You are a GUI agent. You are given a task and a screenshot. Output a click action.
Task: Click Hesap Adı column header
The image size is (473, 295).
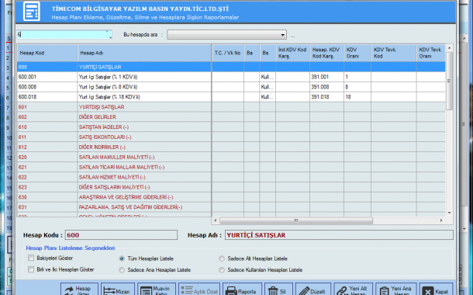pyautogui.click(x=144, y=53)
